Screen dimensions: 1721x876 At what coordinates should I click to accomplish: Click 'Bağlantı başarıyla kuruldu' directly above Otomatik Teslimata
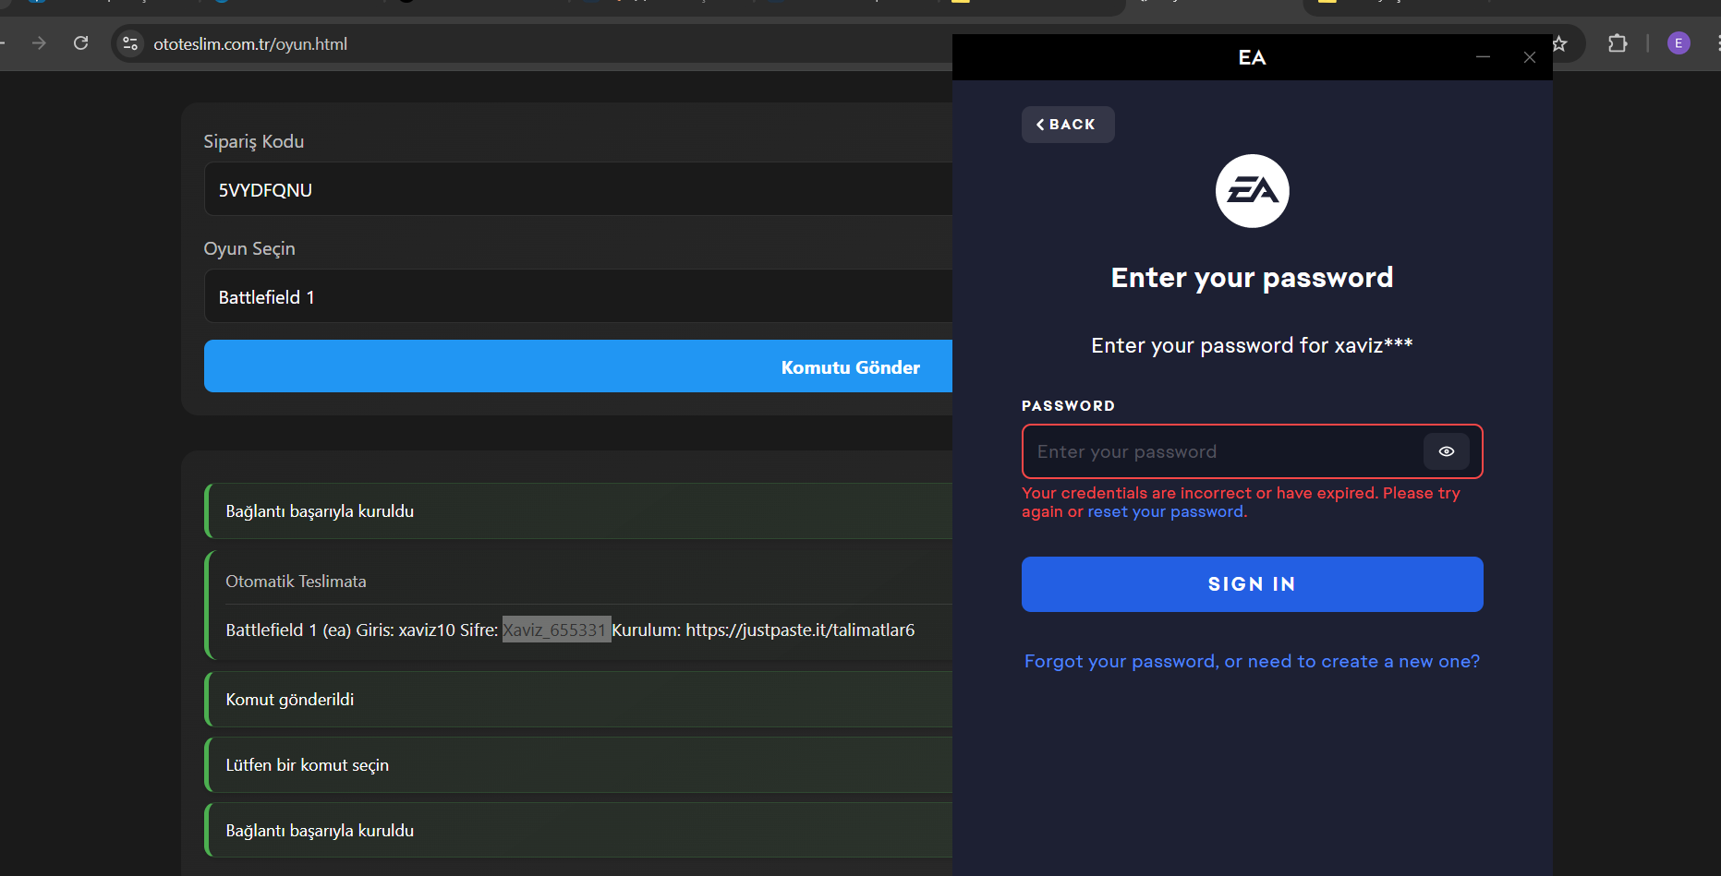(x=320, y=511)
